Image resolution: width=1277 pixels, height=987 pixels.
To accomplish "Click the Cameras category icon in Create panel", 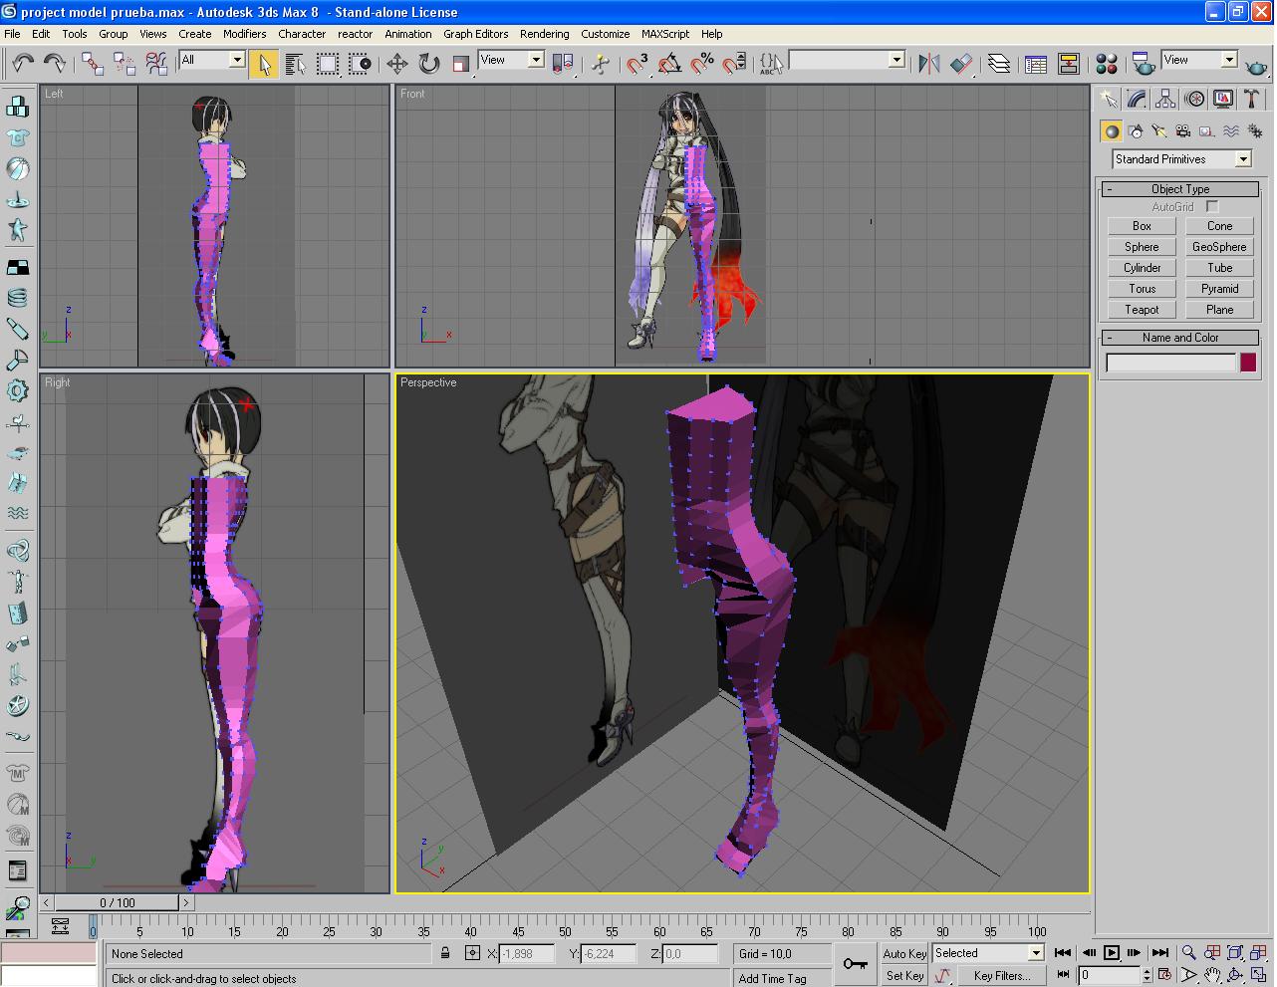I will 1182,130.
